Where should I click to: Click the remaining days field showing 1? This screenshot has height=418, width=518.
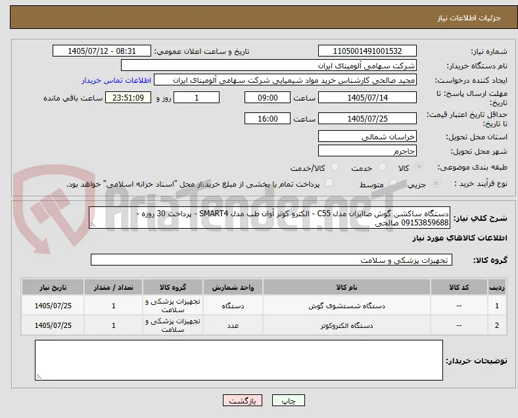197,98
